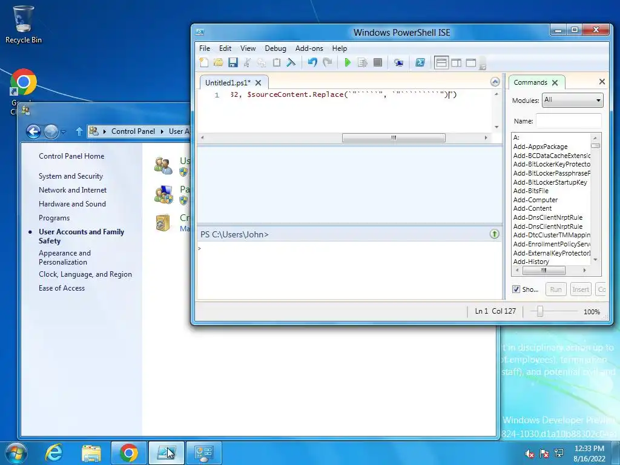Open the File menu

[205, 48]
